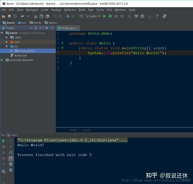Open the Project Structure icon
Screen dimensions: 193x184
tap(142, 16)
